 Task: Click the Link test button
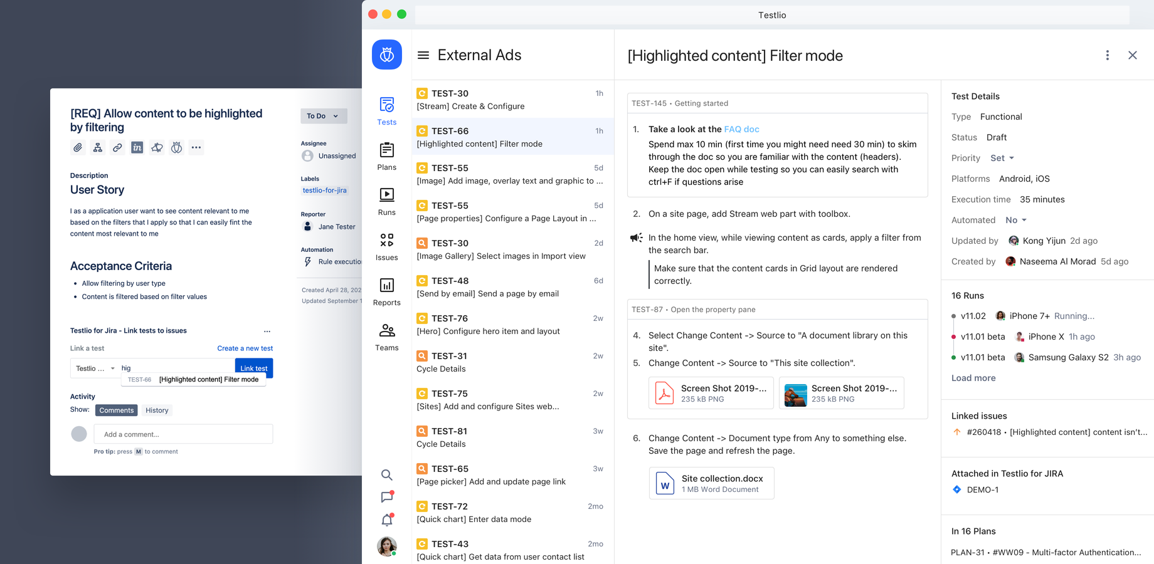tap(254, 368)
